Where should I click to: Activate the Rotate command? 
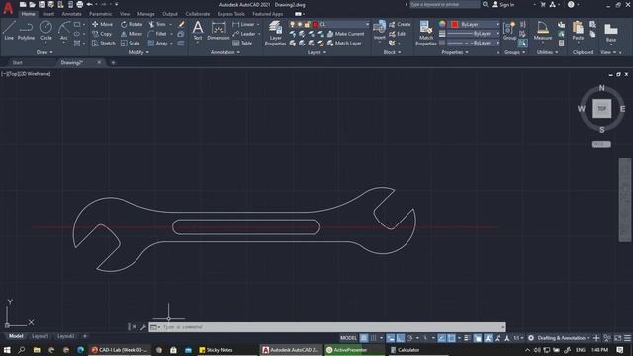[132, 24]
